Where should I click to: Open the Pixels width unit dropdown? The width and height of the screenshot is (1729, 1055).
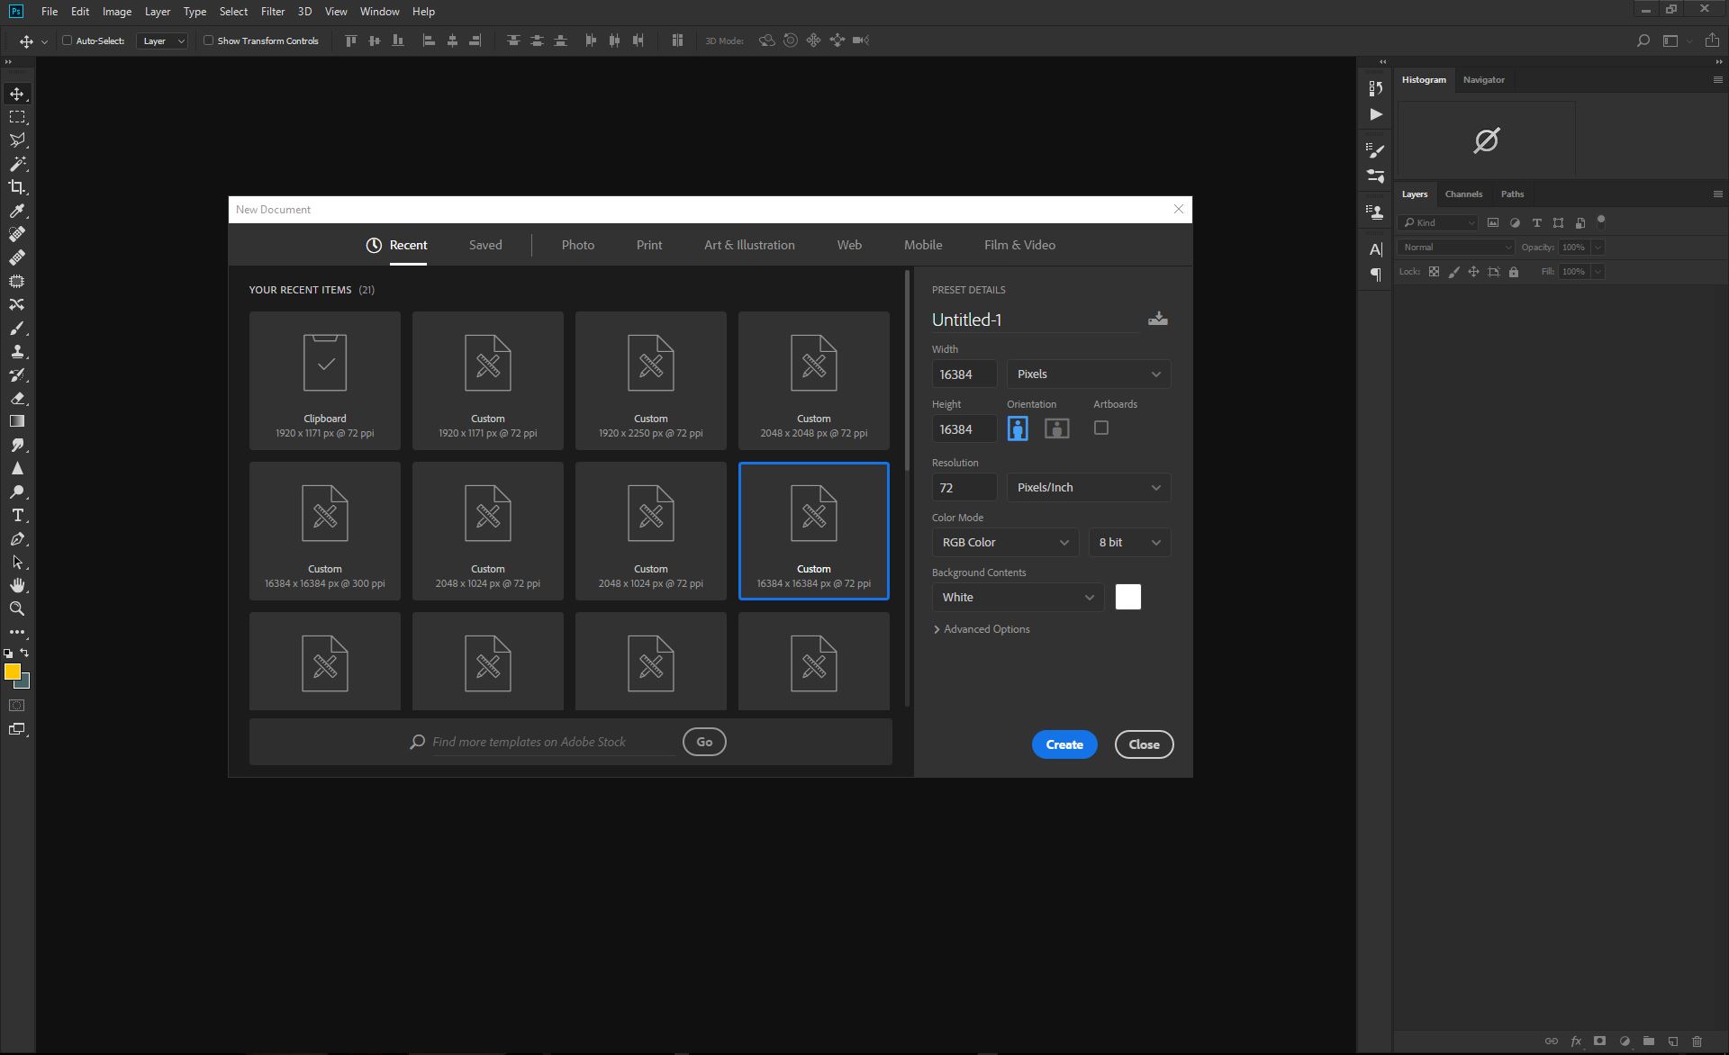[x=1088, y=374]
